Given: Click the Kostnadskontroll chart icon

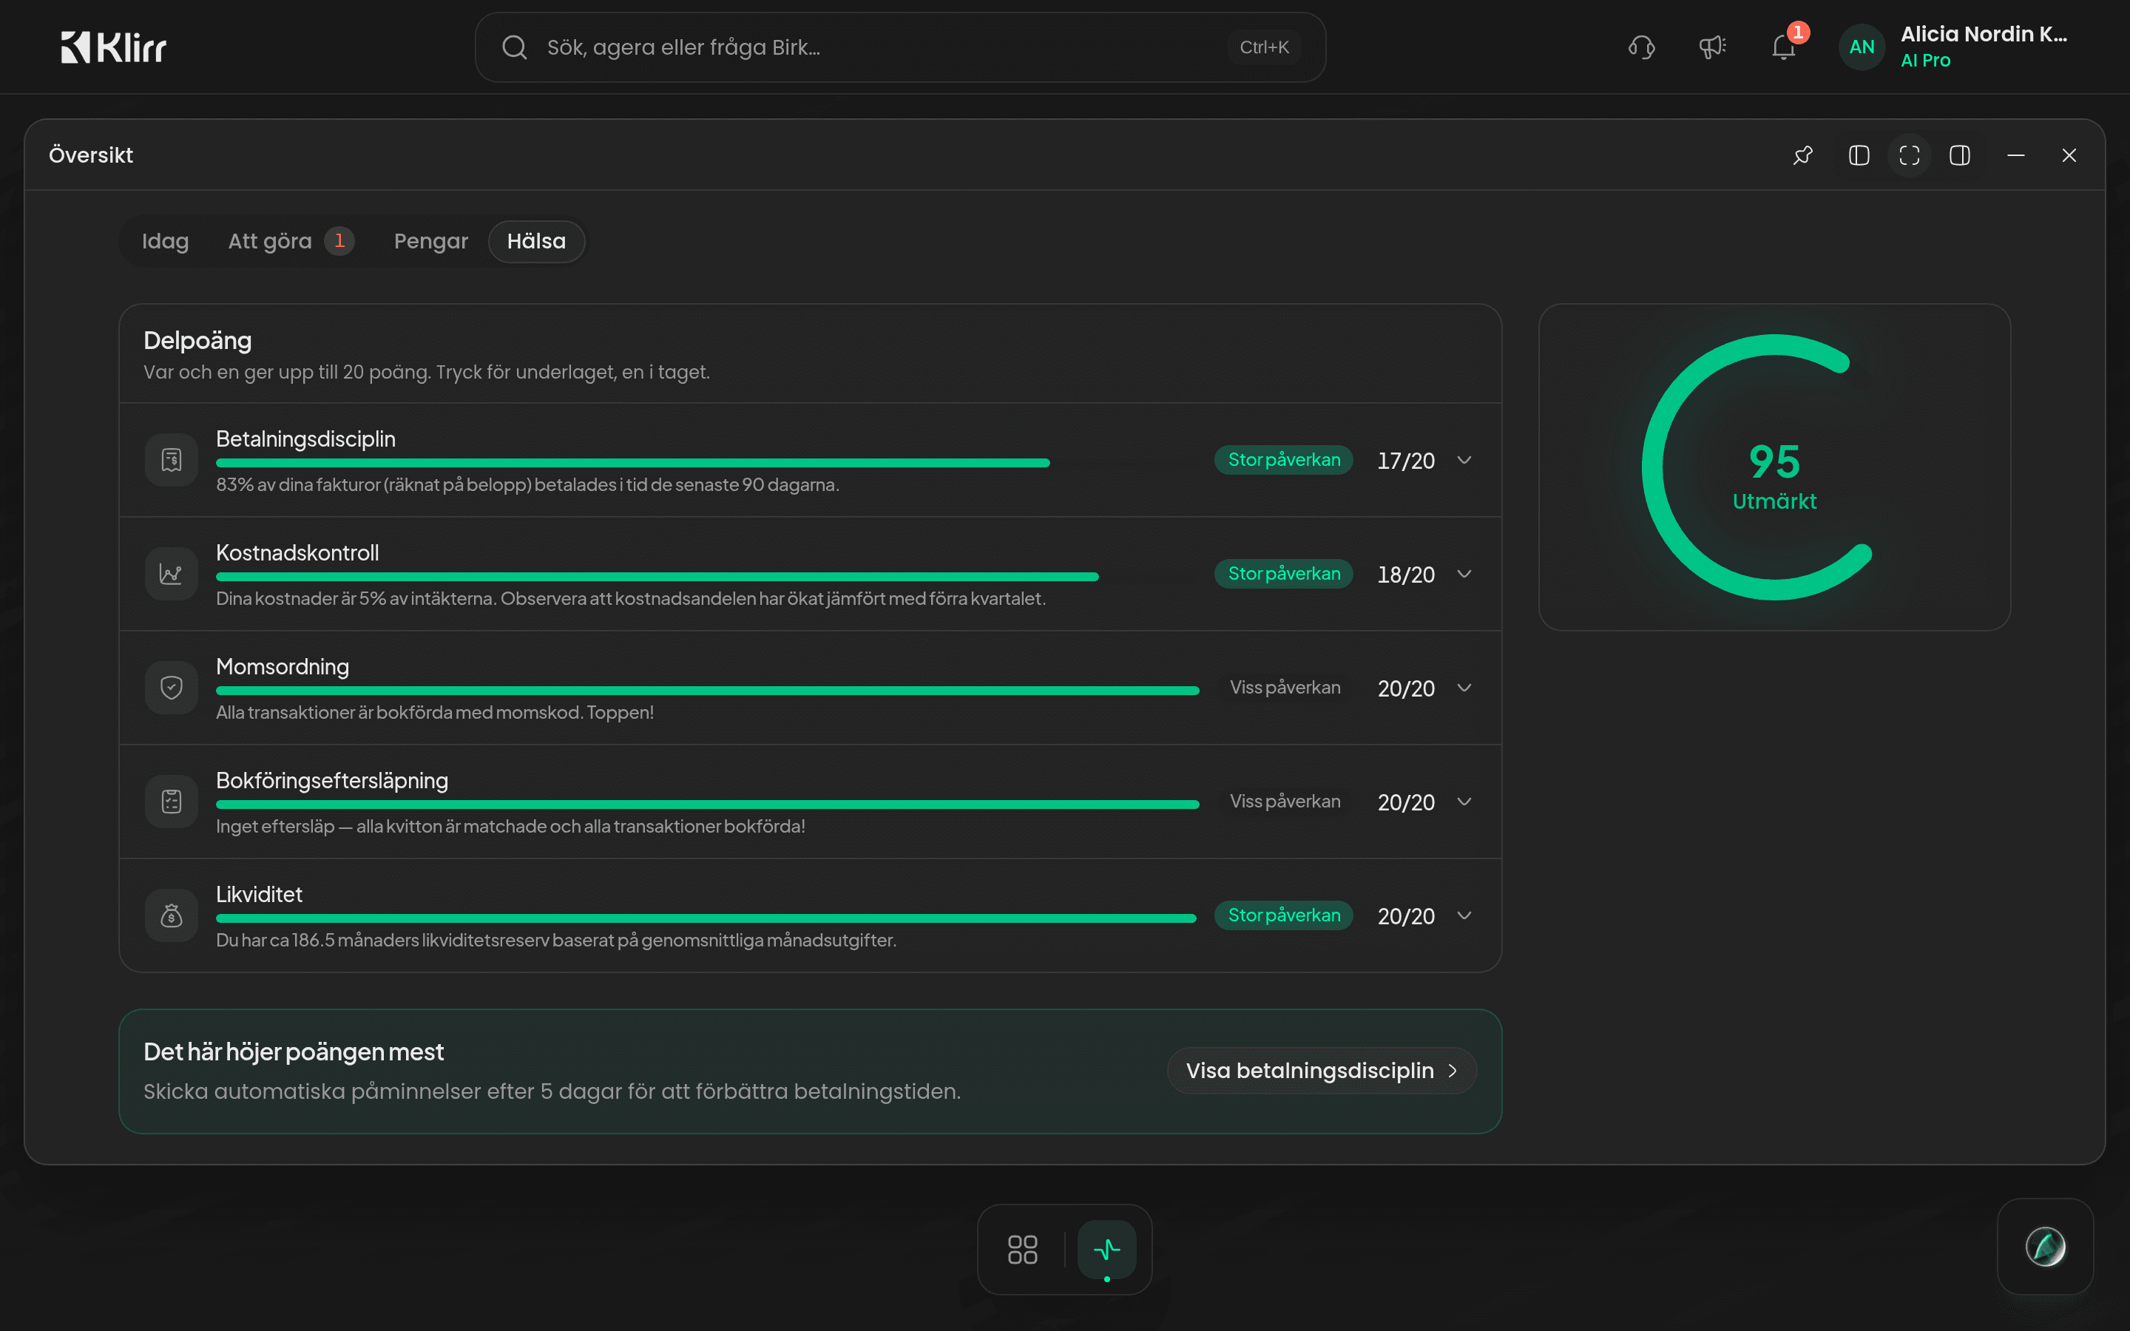Looking at the screenshot, I should (172, 573).
